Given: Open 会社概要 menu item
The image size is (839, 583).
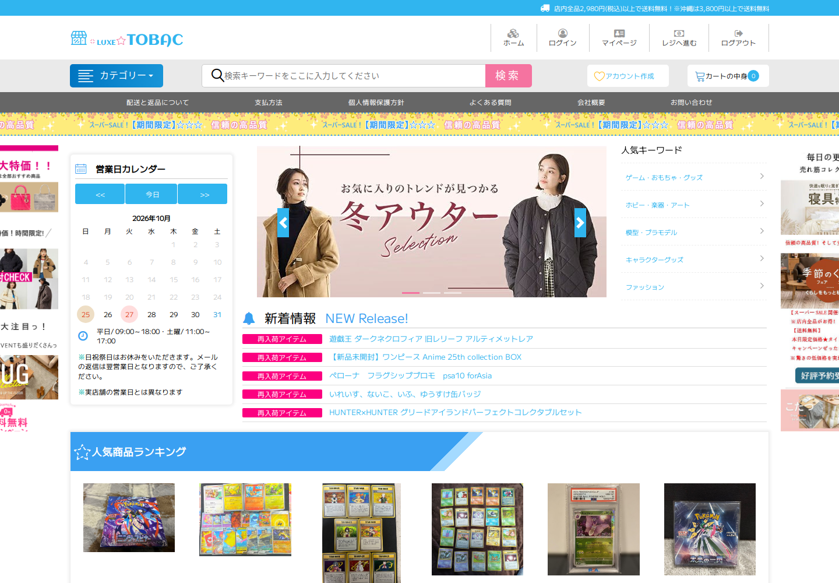Looking at the screenshot, I should [591, 103].
